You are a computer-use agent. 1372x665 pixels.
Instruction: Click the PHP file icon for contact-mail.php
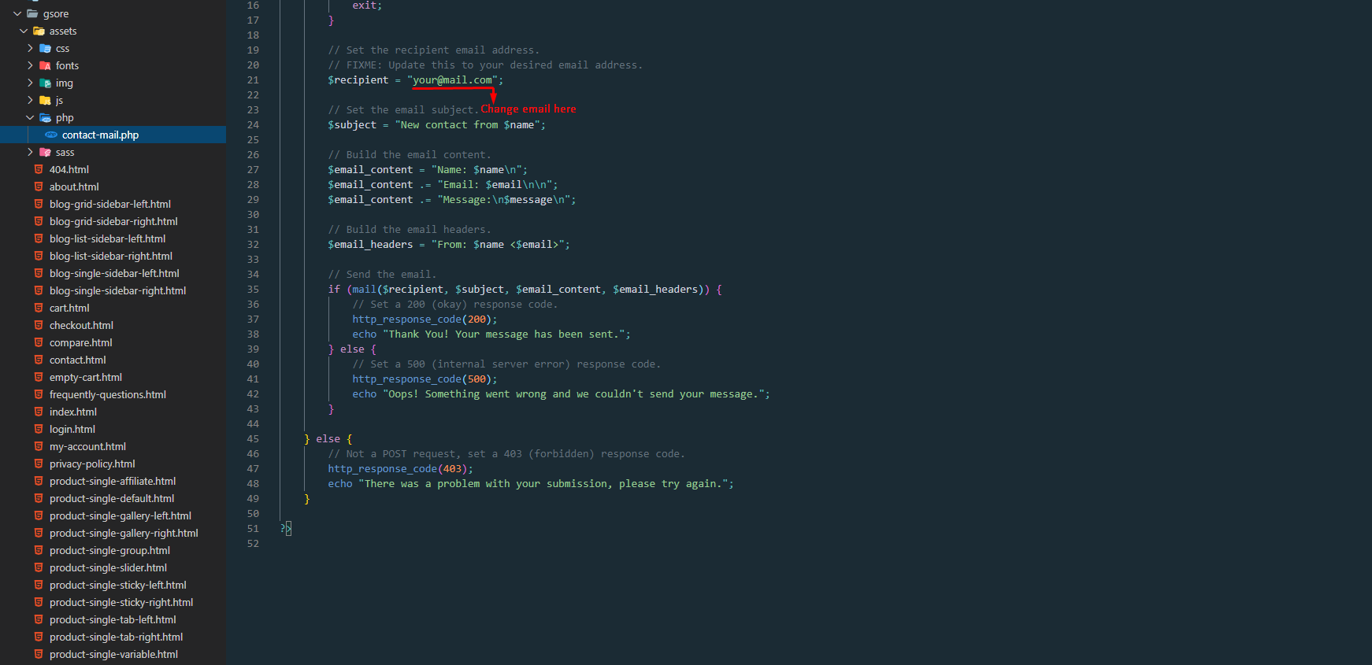[x=51, y=135]
